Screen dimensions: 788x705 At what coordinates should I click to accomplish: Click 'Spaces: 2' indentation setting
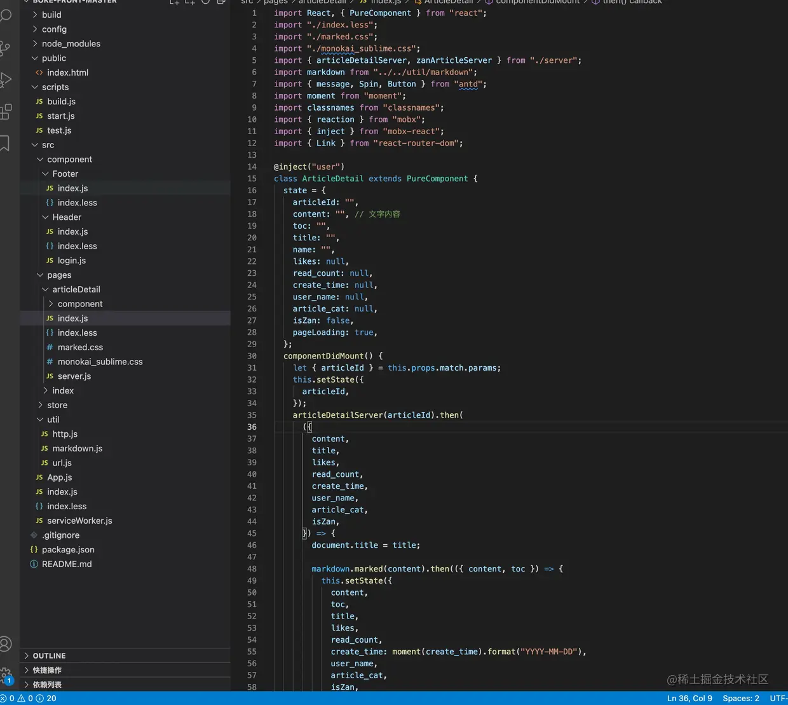click(741, 698)
